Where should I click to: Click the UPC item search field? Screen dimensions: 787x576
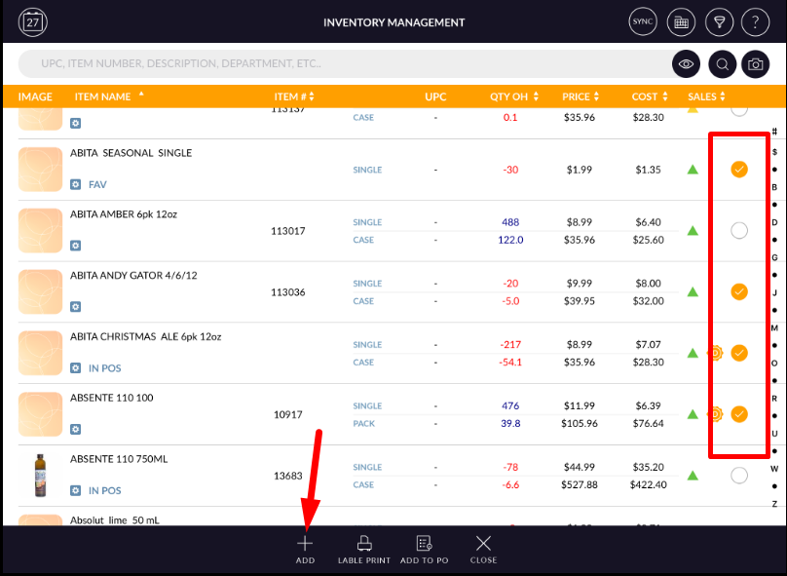pyautogui.click(x=341, y=64)
